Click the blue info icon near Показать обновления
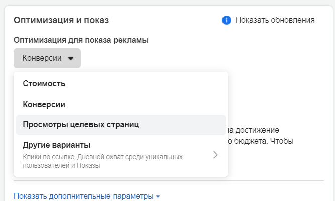 [226, 20]
